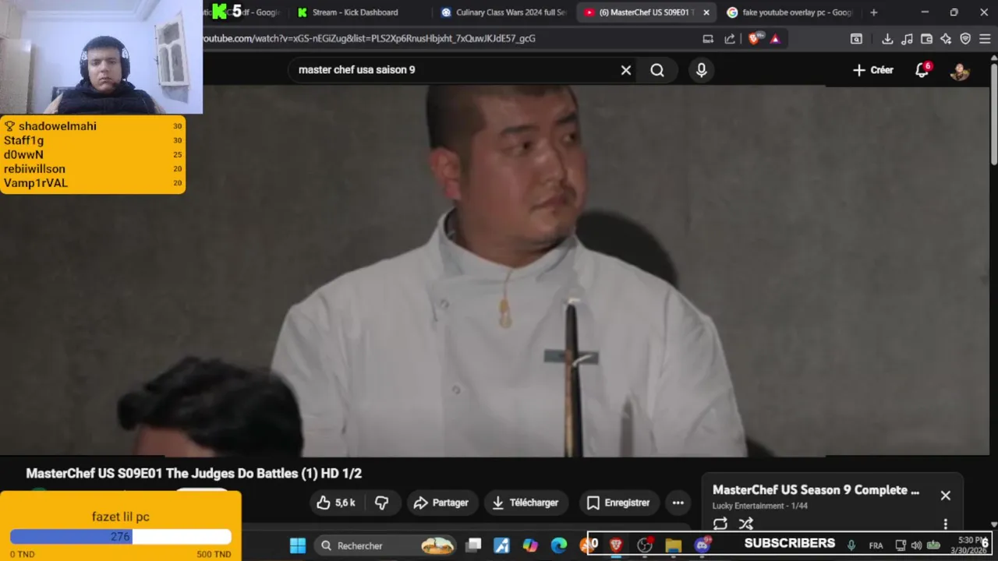Start voice search with the microphone
The height and width of the screenshot is (561, 998).
point(702,70)
